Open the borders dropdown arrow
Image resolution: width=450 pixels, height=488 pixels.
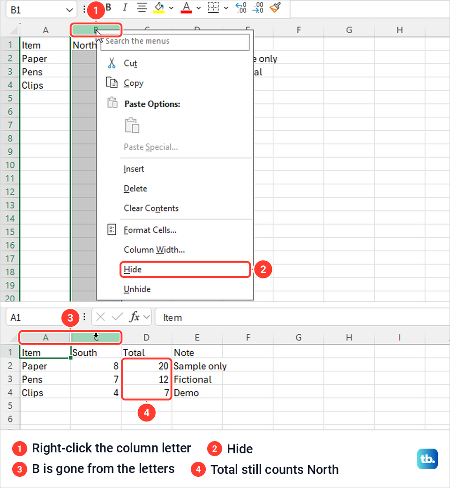pos(226,8)
